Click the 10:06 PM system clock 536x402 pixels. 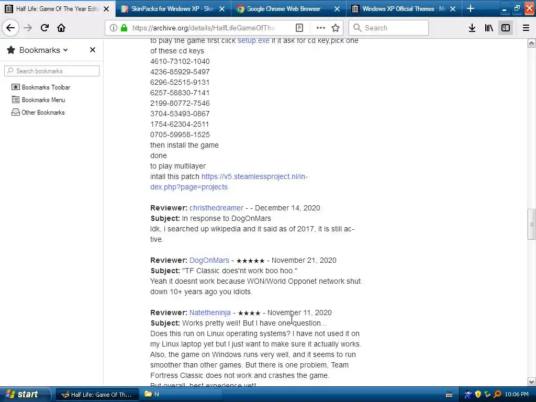coord(517,395)
